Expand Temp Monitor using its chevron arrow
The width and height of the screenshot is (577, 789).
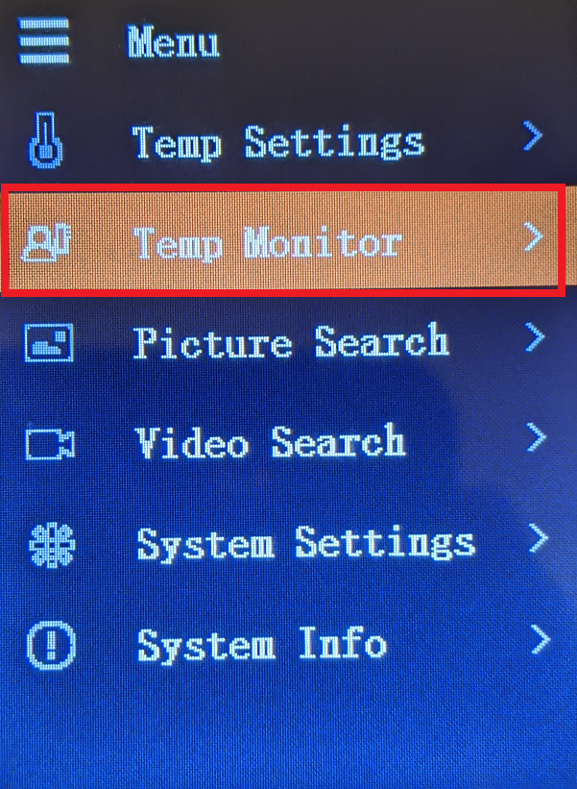click(x=533, y=237)
